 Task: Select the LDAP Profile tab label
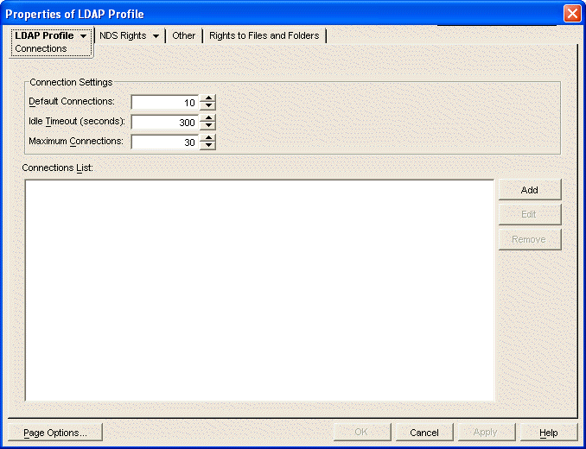click(x=44, y=35)
